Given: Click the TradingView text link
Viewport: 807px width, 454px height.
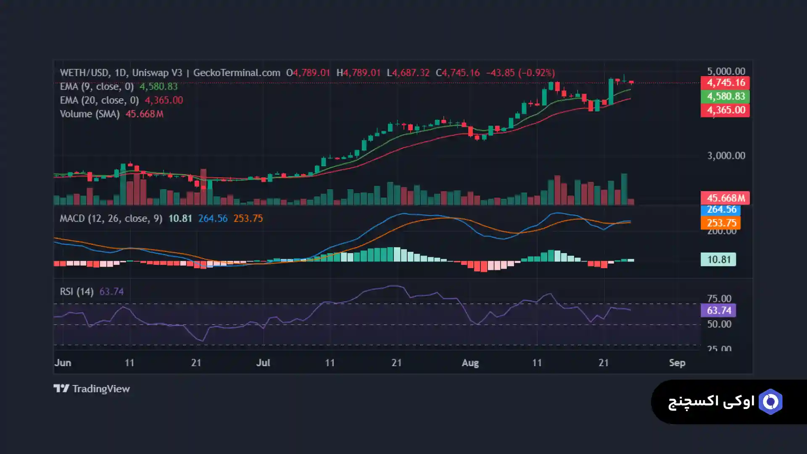Looking at the screenshot, I should (101, 389).
